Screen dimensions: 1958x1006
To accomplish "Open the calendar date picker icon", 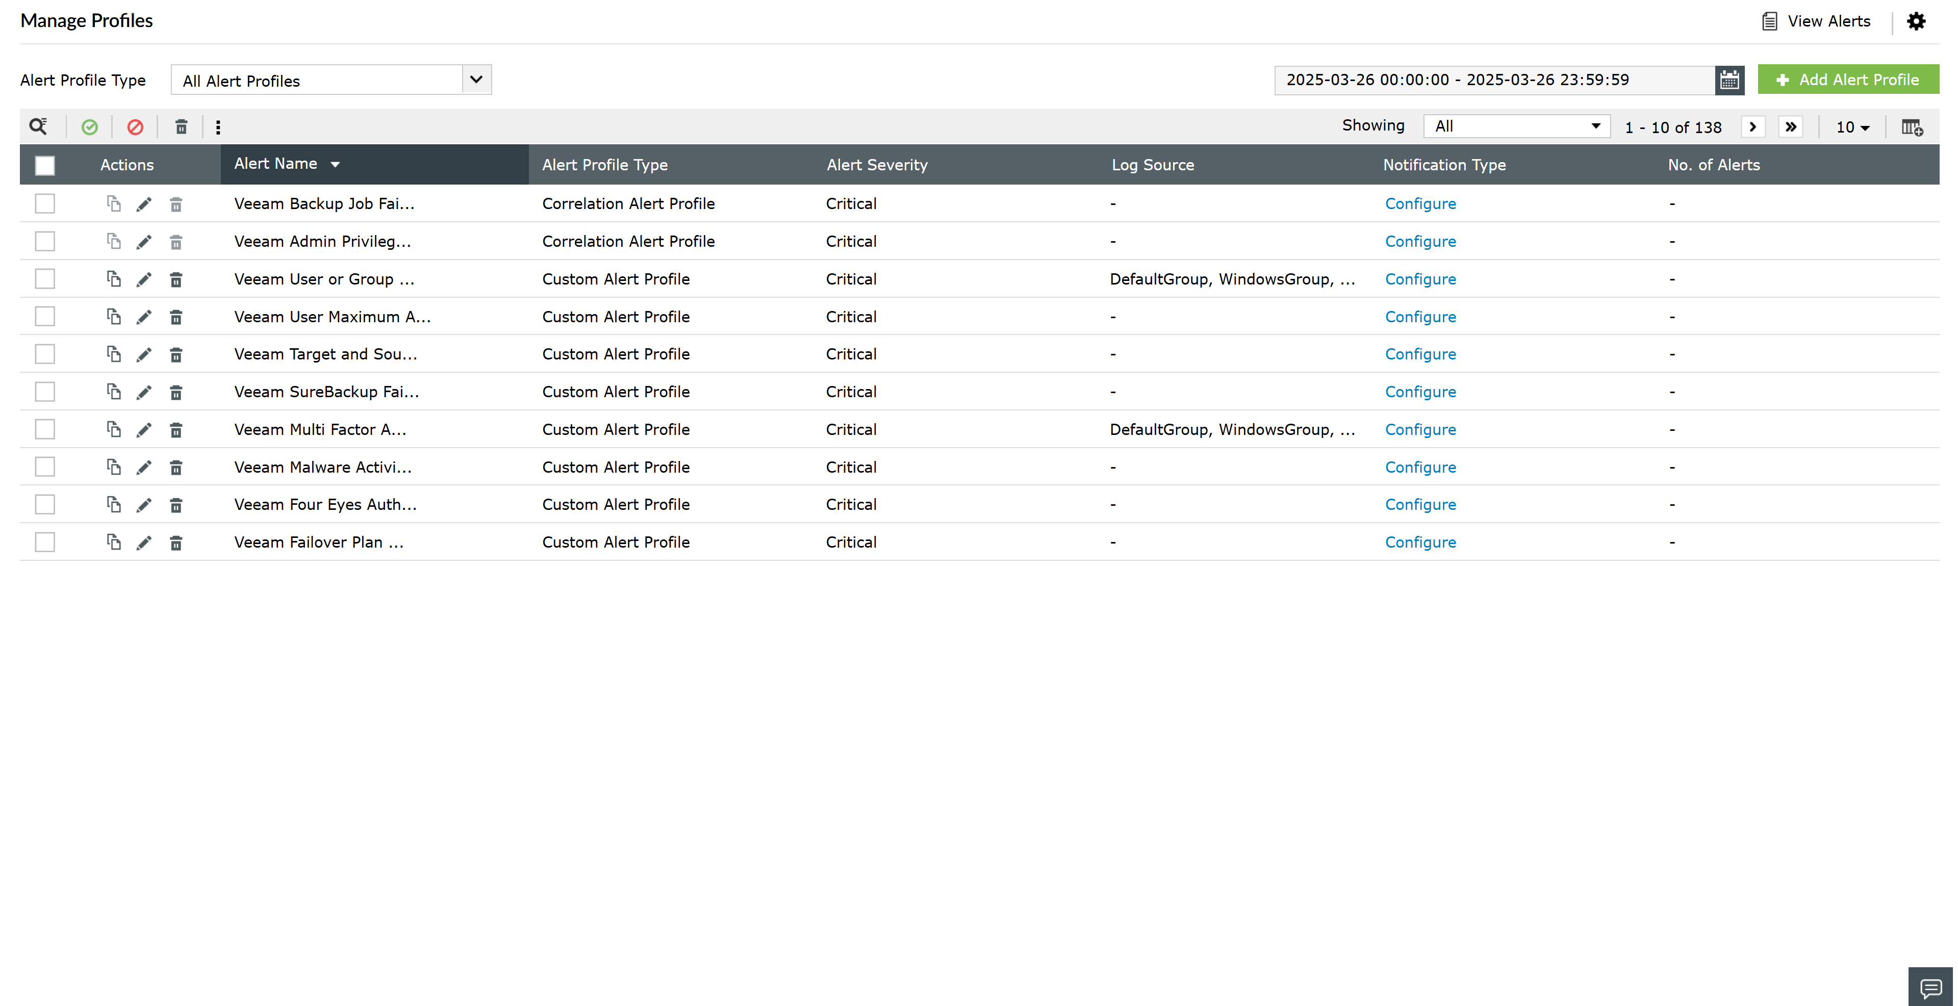I will coord(1729,80).
